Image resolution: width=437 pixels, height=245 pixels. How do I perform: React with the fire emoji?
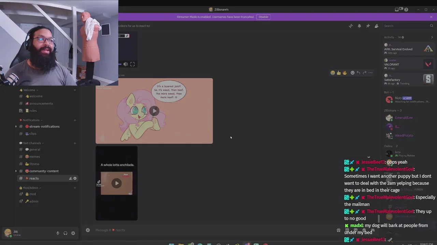point(345,72)
